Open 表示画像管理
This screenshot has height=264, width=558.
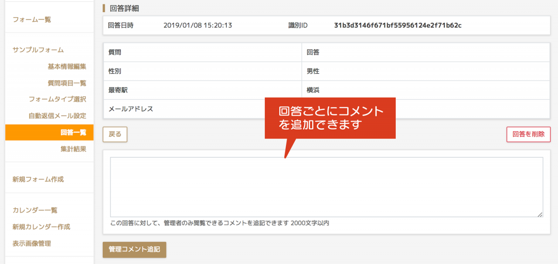click(x=32, y=244)
